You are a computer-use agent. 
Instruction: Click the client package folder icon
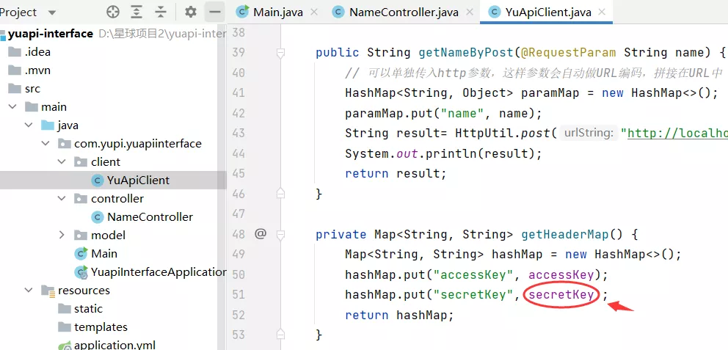tap(81, 162)
